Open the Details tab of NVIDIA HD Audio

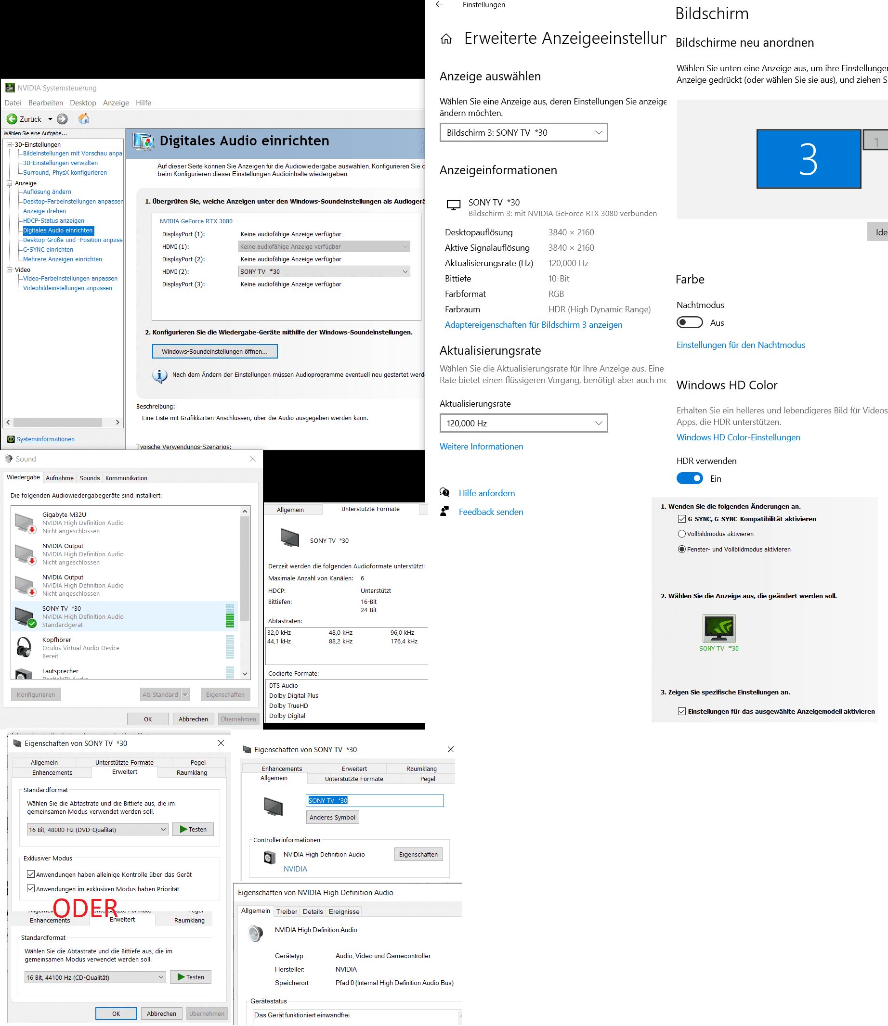tap(313, 911)
